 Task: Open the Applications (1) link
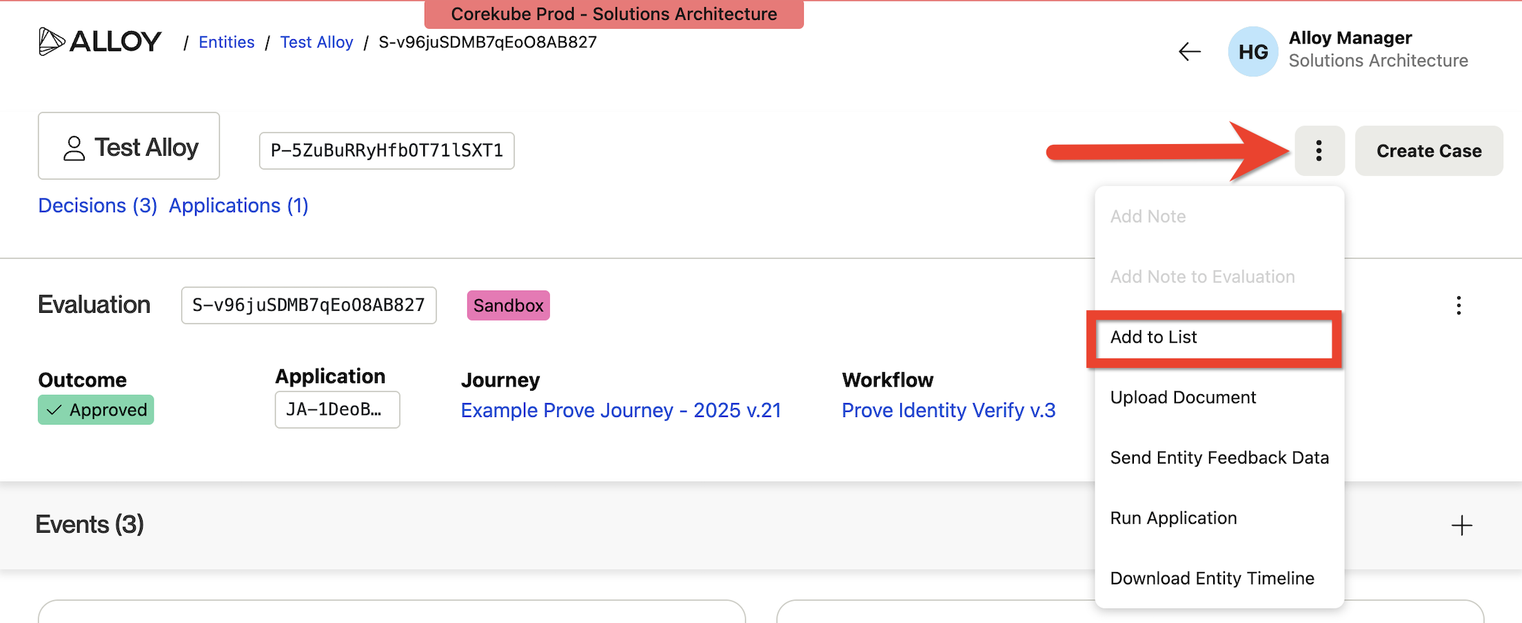(239, 206)
